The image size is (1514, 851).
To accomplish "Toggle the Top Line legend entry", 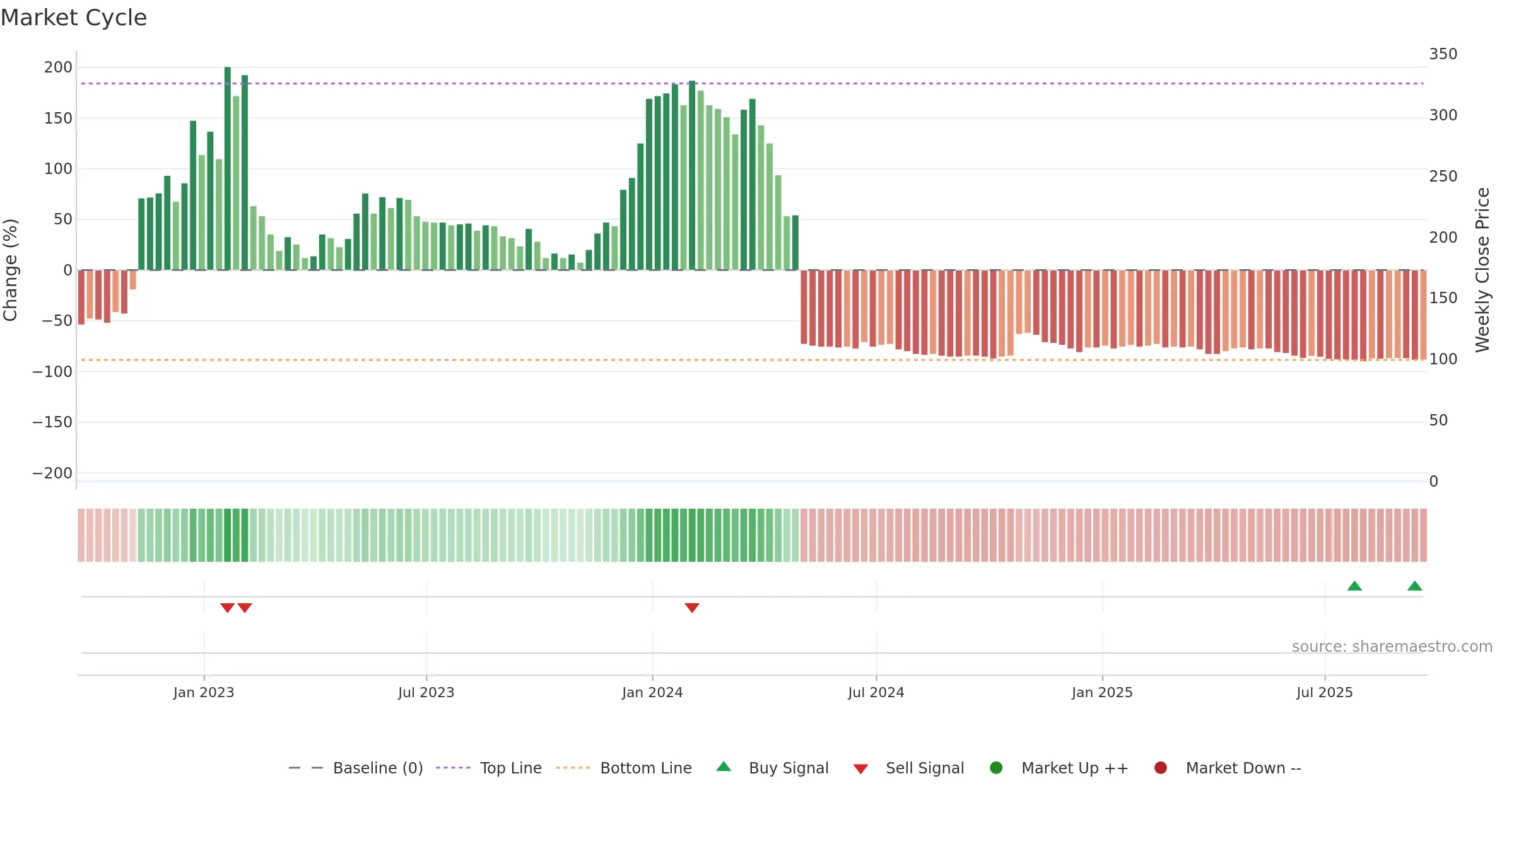I will tap(489, 768).
